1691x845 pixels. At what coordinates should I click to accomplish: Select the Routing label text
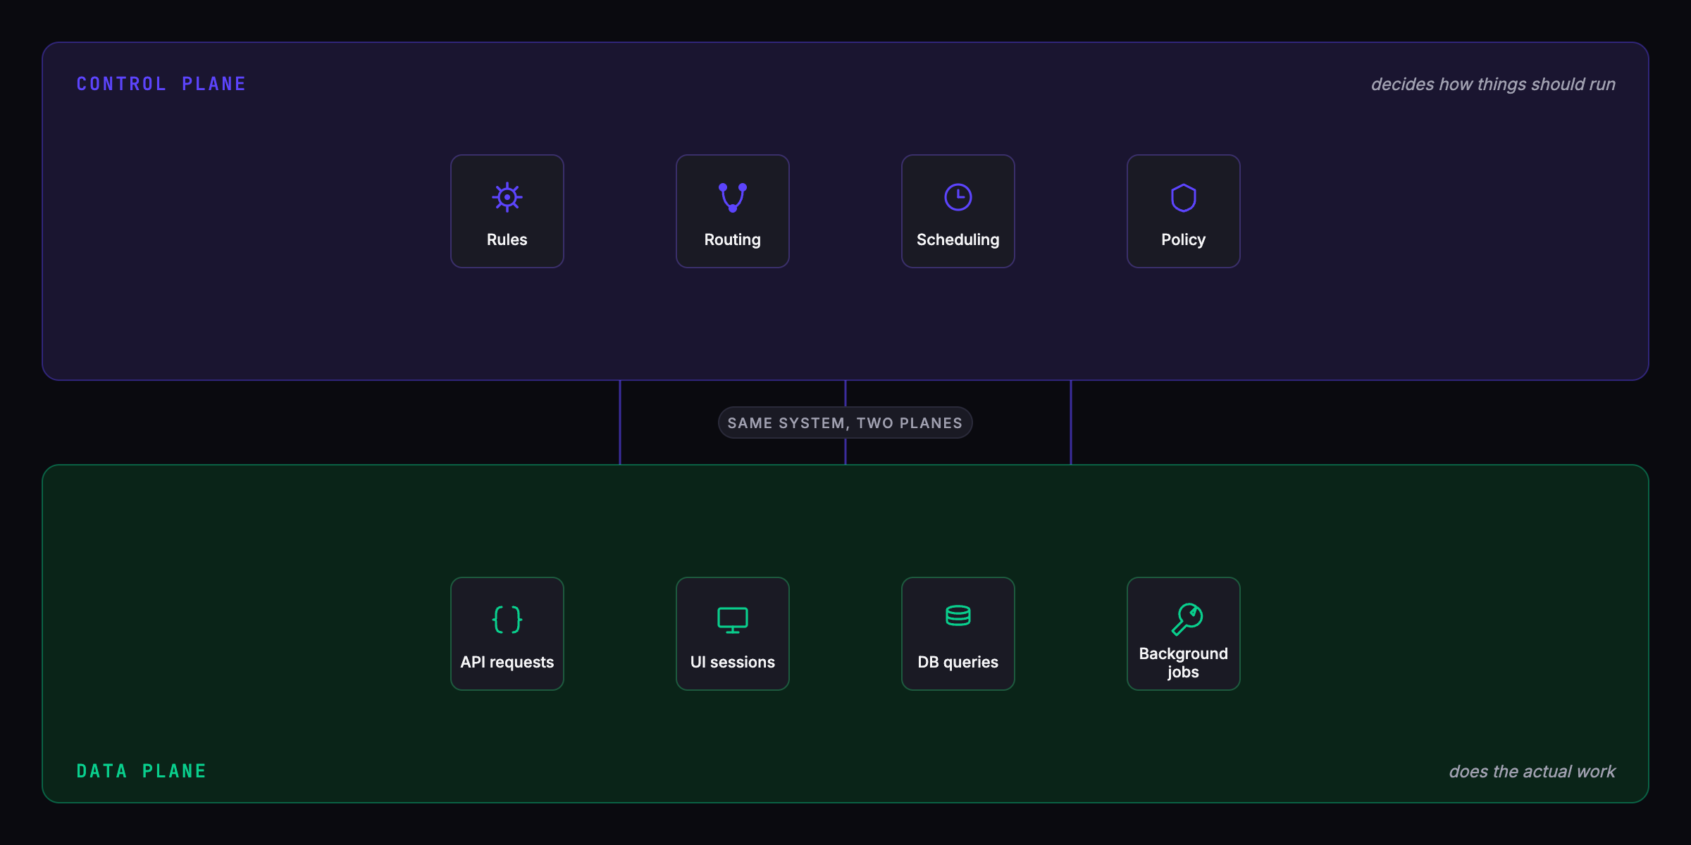tap(733, 240)
